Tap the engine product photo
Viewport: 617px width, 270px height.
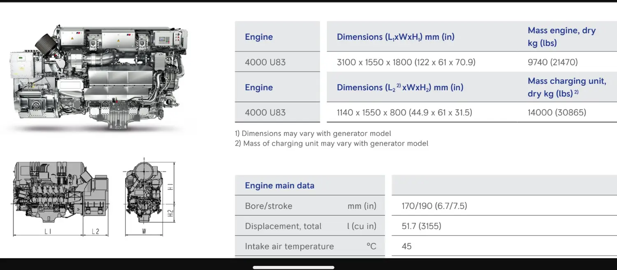[x=98, y=76]
